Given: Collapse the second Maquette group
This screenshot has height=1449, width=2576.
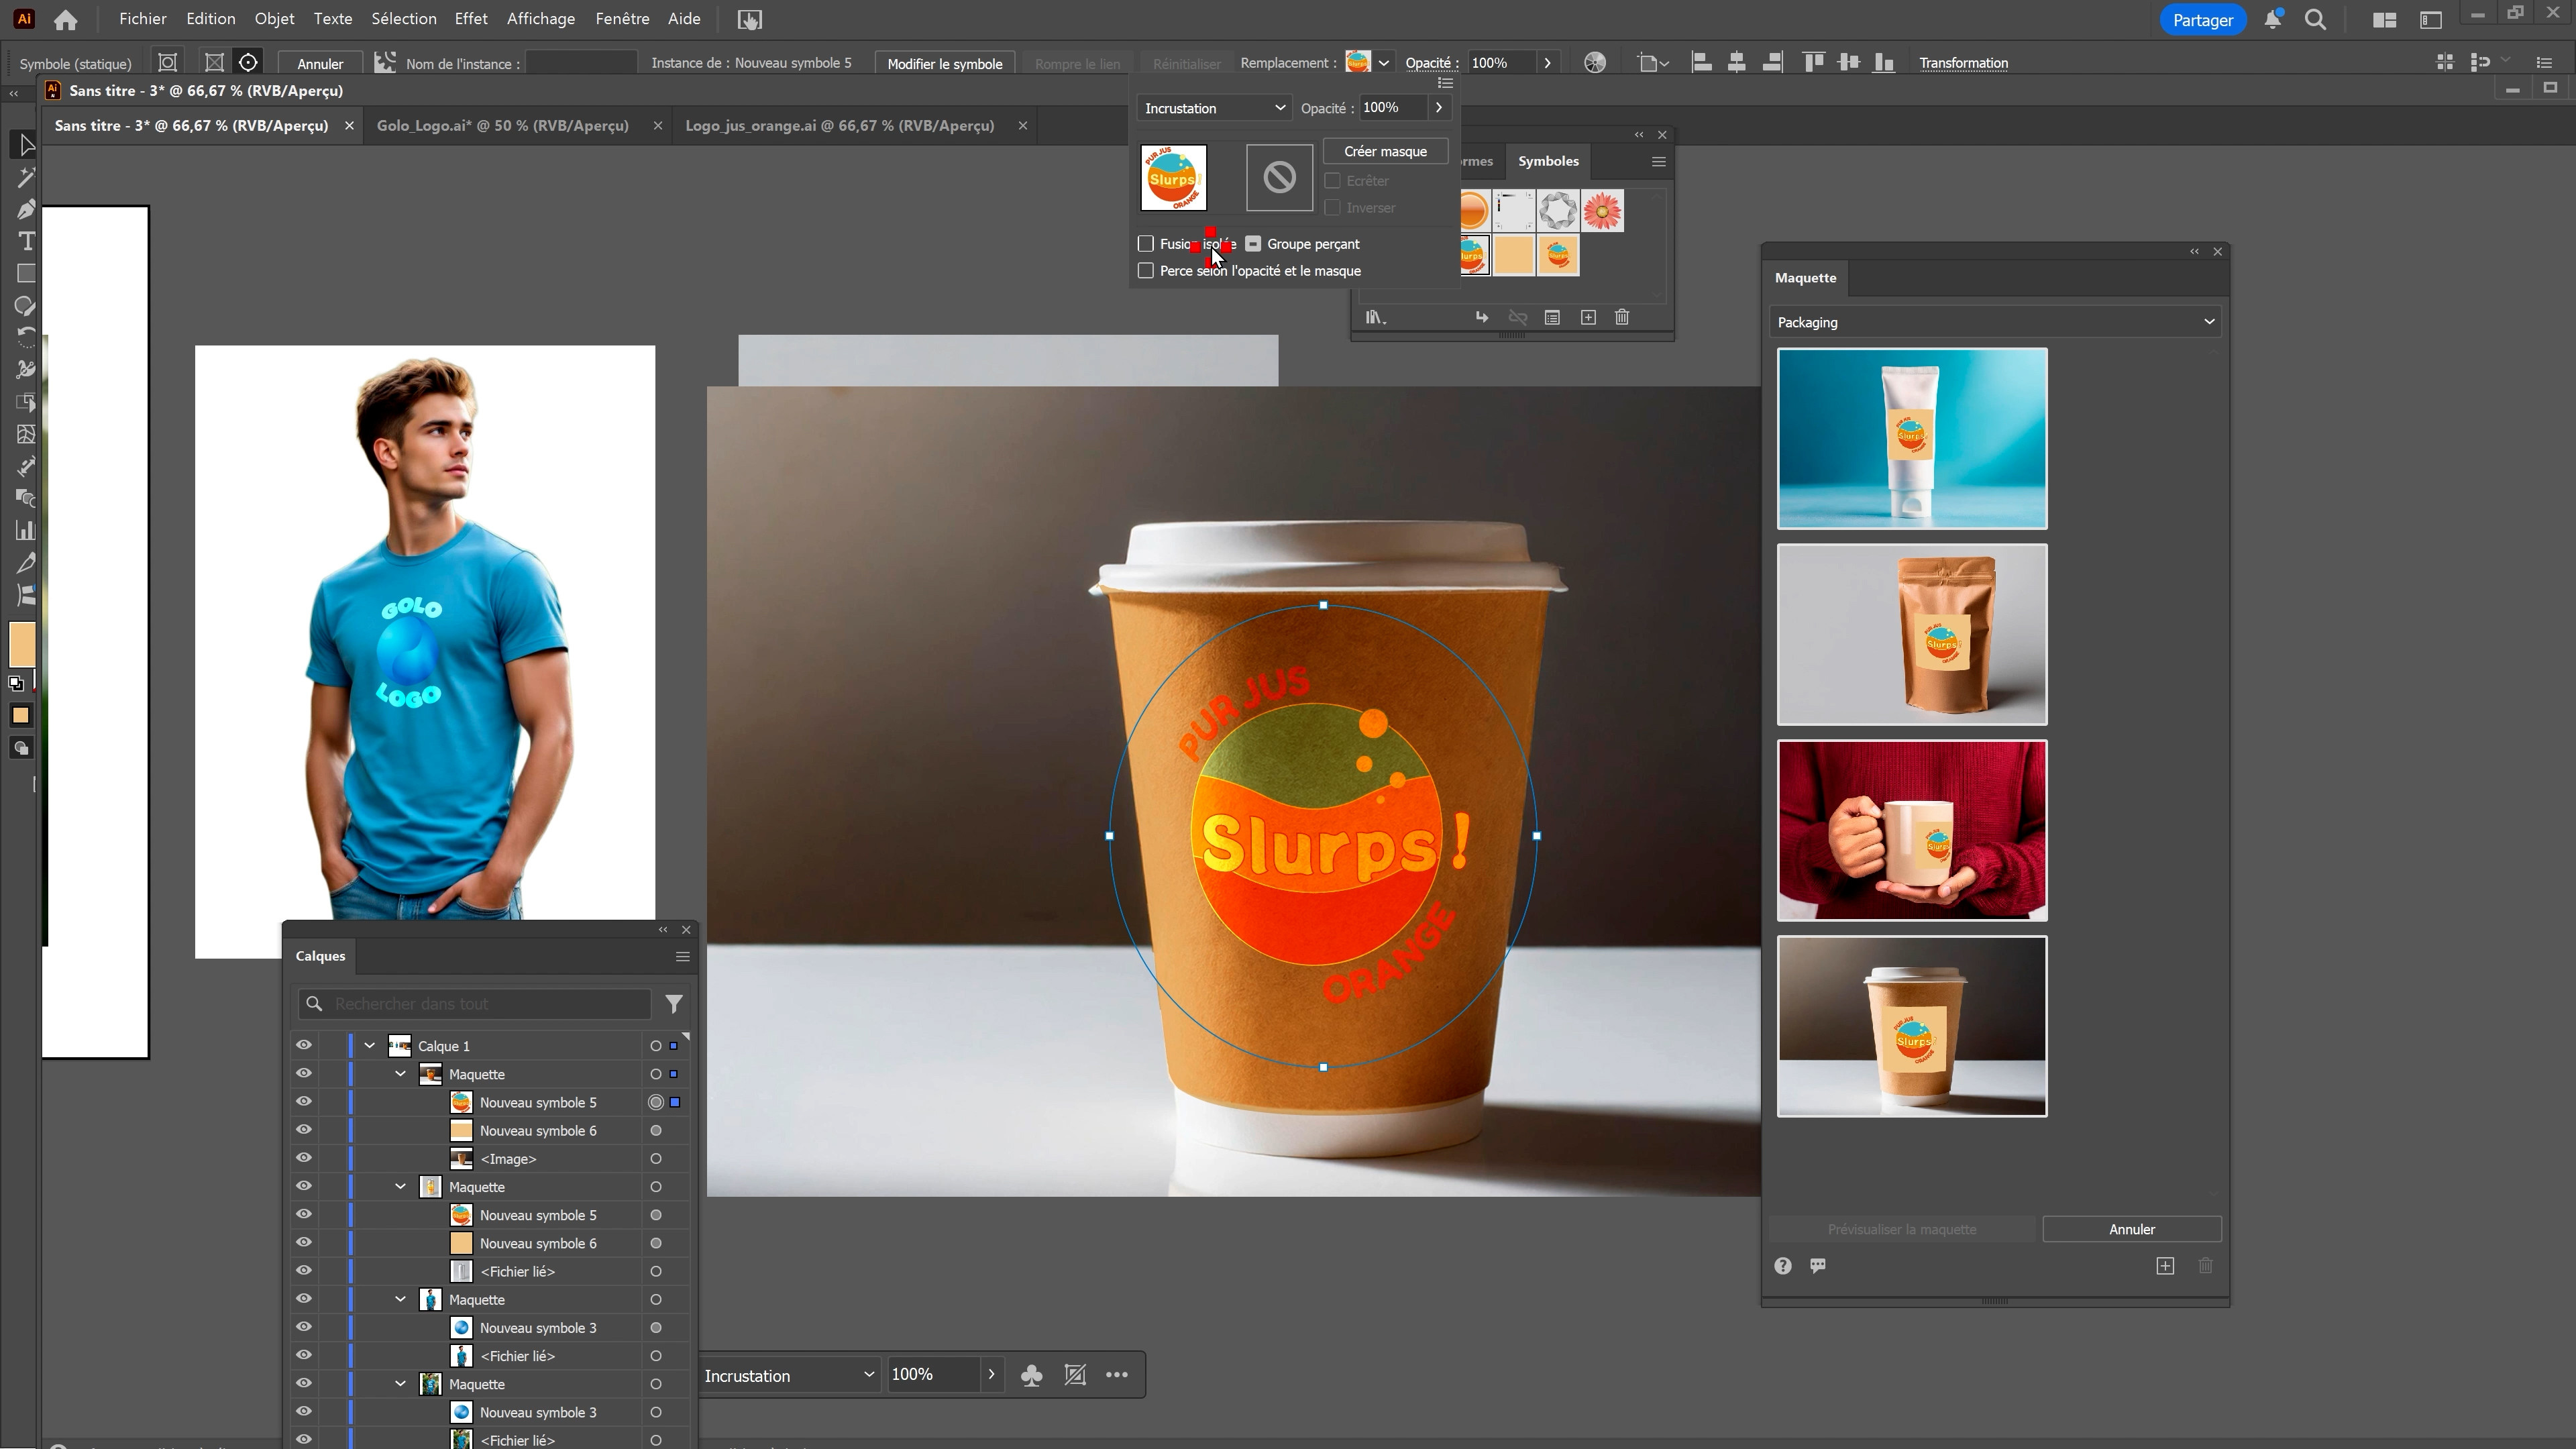Looking at the screenshot, I should (x=401, y=1187).
